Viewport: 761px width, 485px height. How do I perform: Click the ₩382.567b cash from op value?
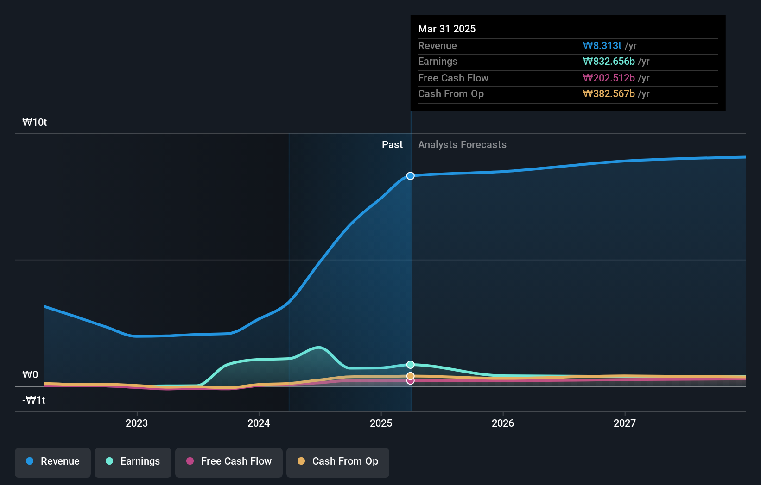tap(609, 93)
